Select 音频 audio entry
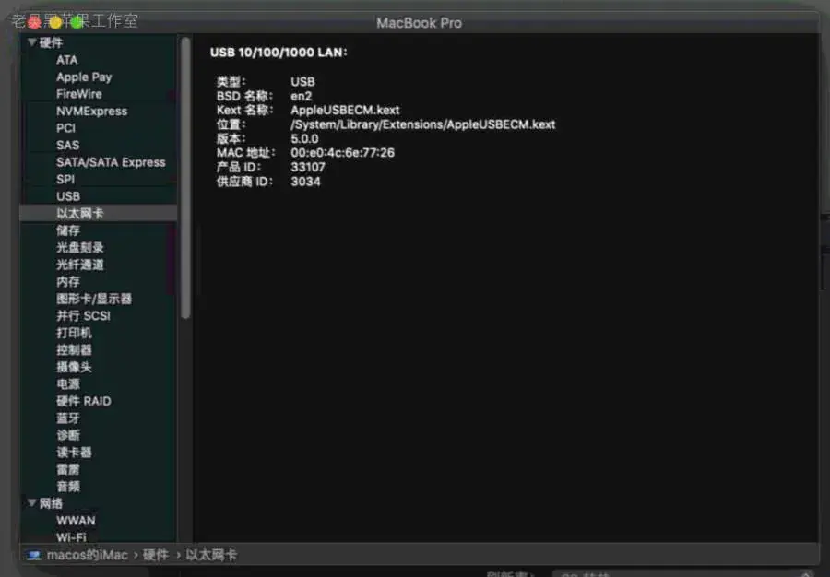 pyautogui.click(x=68, y=487)
